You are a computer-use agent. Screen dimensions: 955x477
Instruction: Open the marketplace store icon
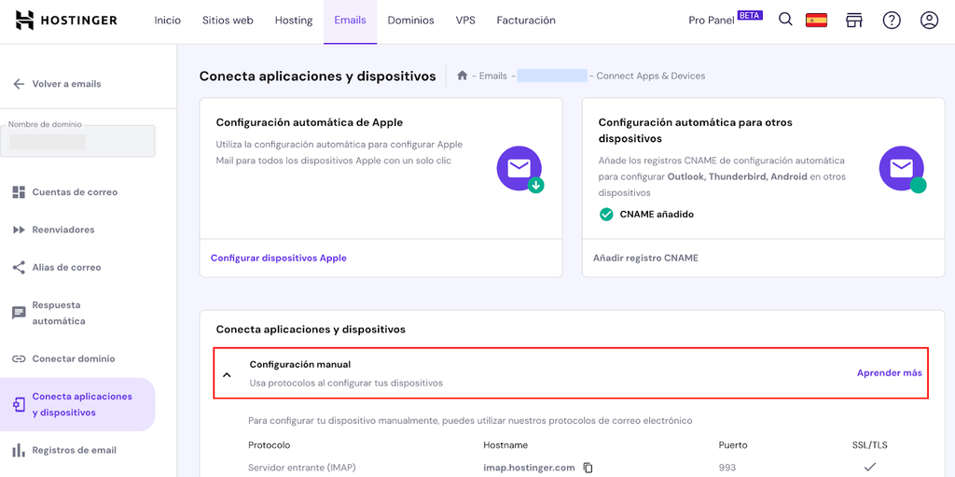coord(853,20)
